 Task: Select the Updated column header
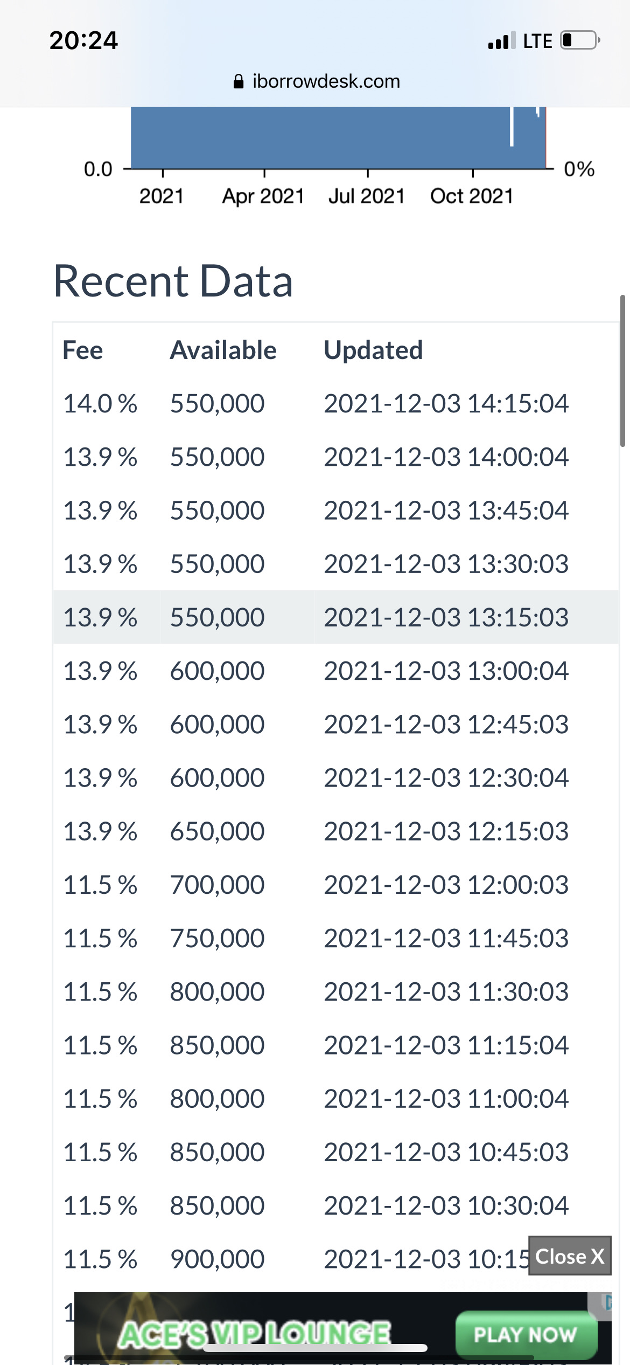click(x=373, y=350)
